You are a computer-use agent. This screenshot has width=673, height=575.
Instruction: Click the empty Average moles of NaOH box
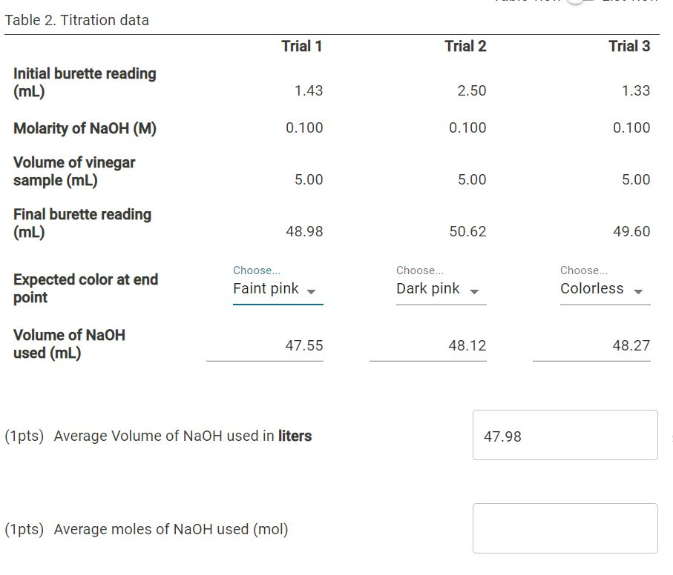[x=565, y=528]
